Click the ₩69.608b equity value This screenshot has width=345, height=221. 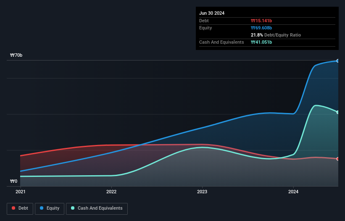click(261, 28)
